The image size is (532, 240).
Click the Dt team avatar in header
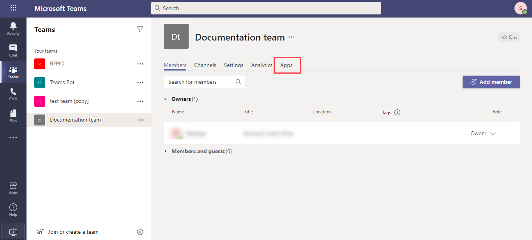click(176, 36)
